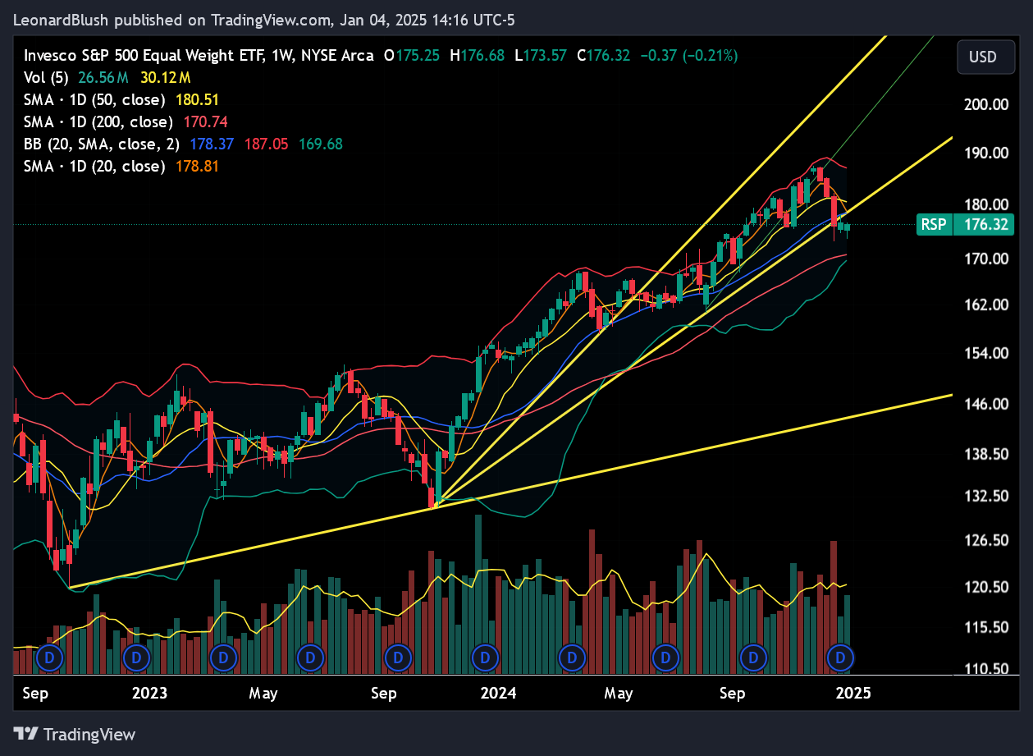
Task: Select the Invesco S&P 500 Equal Weight ETF title
Action: (143, 56)
